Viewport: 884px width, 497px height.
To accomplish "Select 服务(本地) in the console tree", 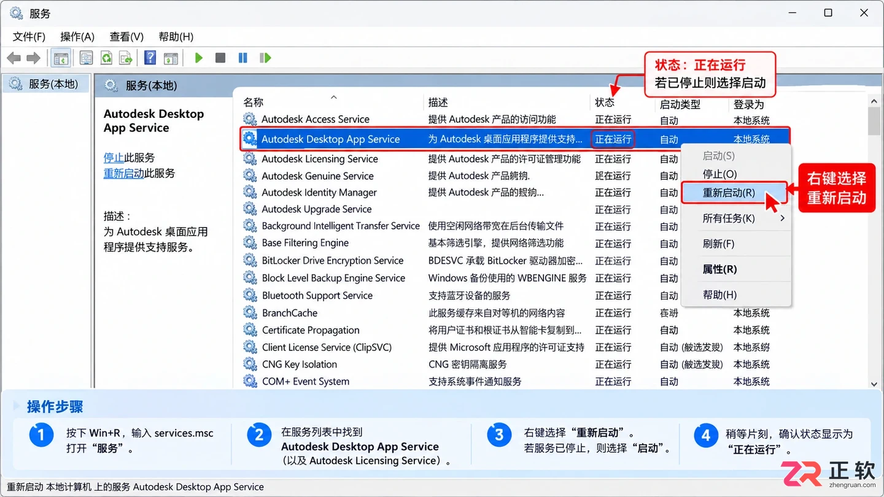I will coord(47,84).
